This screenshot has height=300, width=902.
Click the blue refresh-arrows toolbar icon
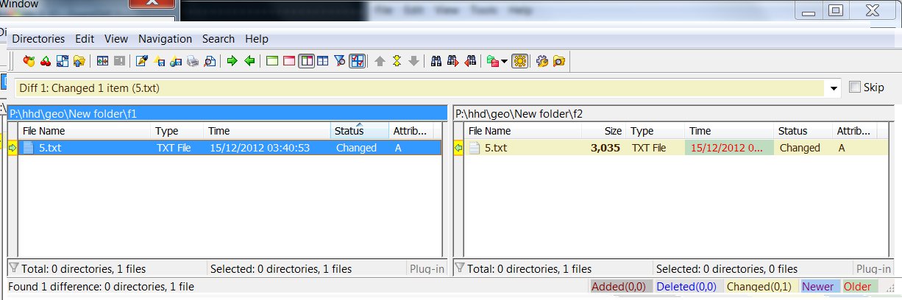[63, 61]
